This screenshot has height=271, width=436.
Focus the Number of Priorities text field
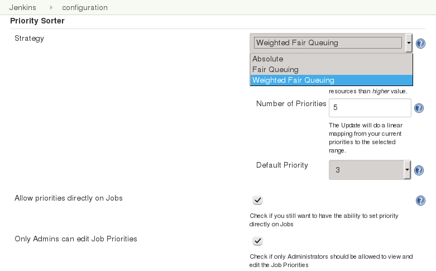click(370, 108)
